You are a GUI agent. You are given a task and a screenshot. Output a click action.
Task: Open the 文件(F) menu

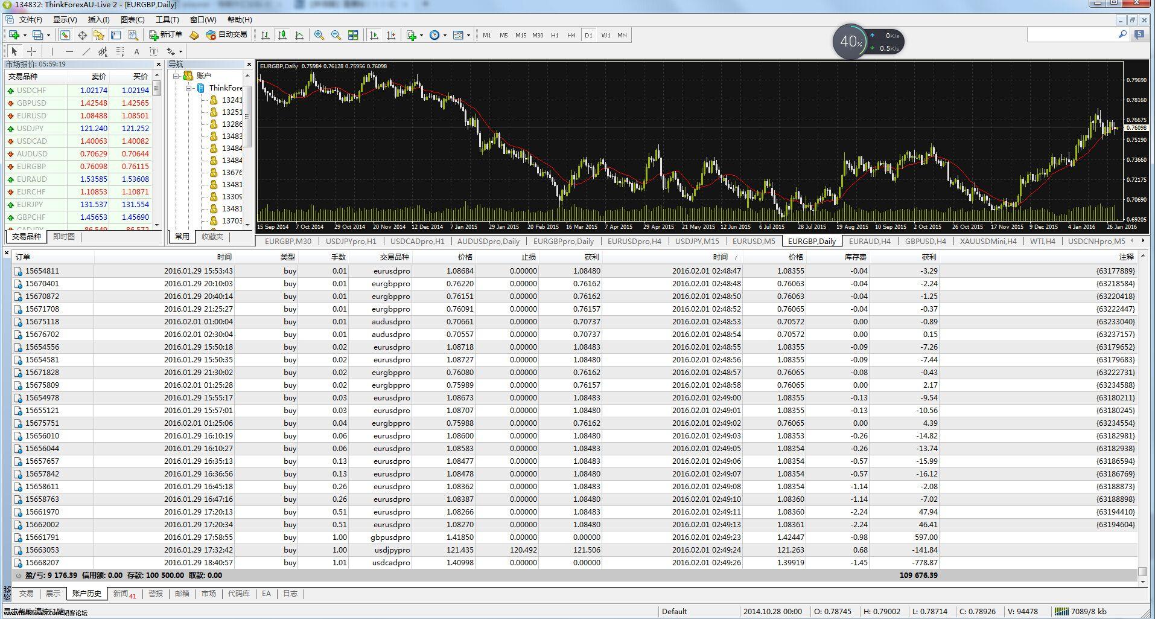tap(30, 20)
